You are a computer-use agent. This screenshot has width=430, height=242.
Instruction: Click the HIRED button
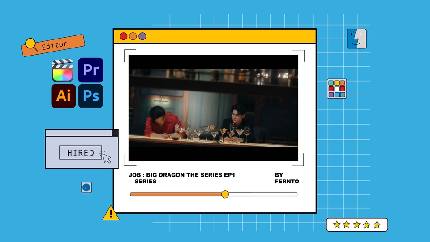80,152
